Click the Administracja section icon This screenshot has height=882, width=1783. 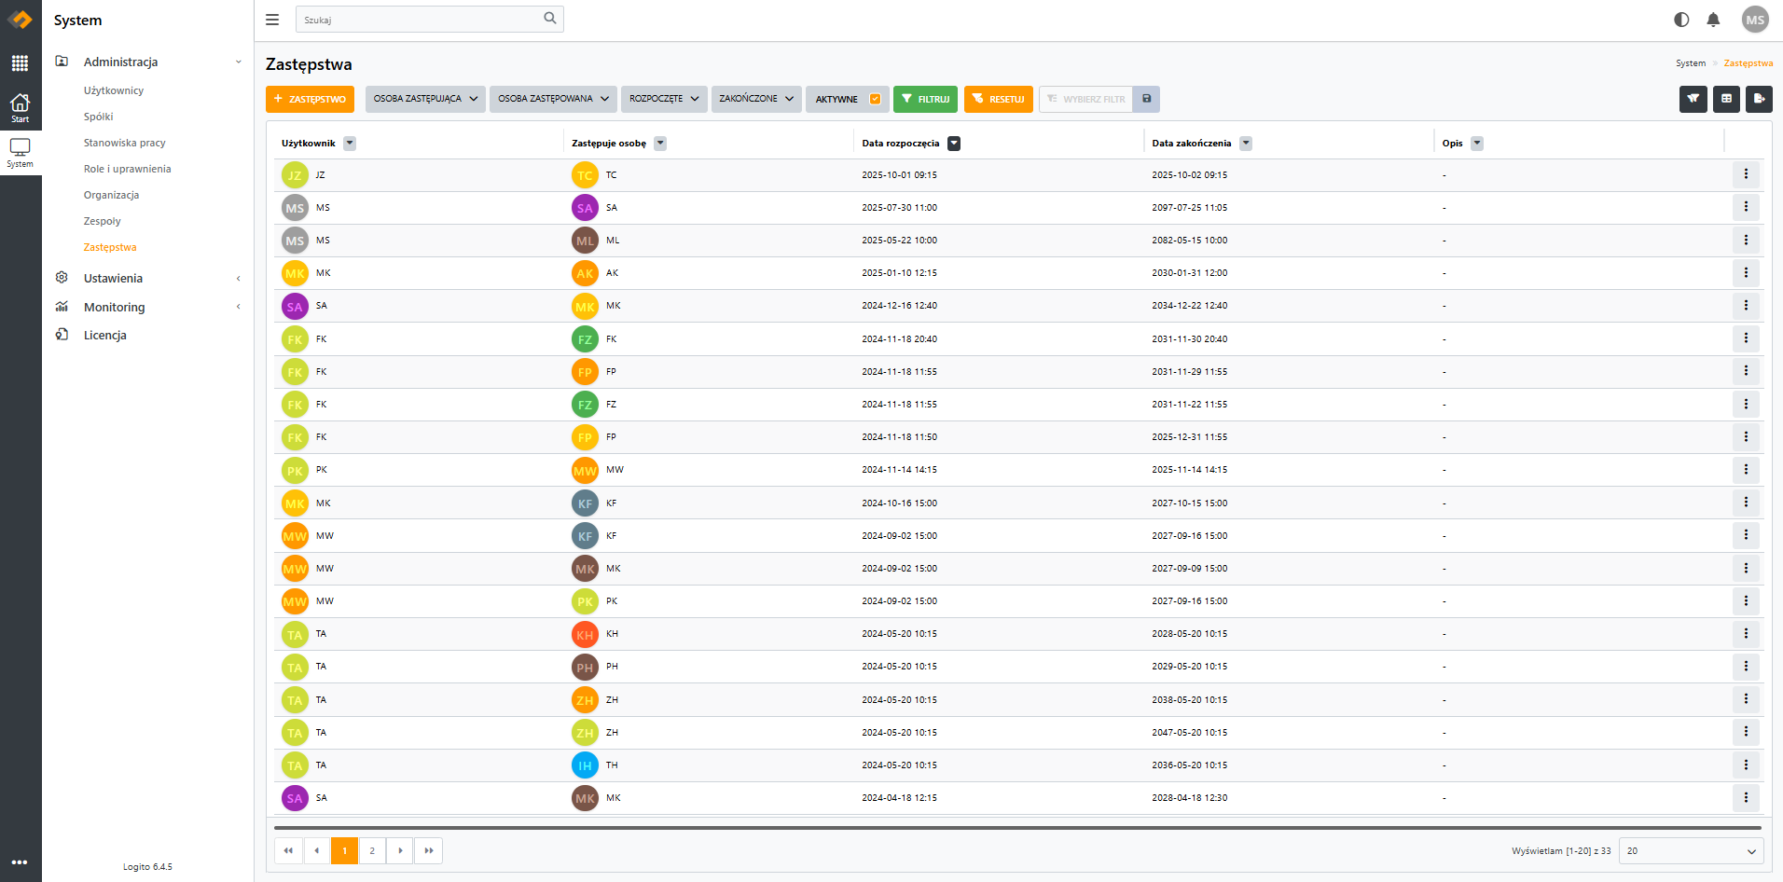pos(62,62)
